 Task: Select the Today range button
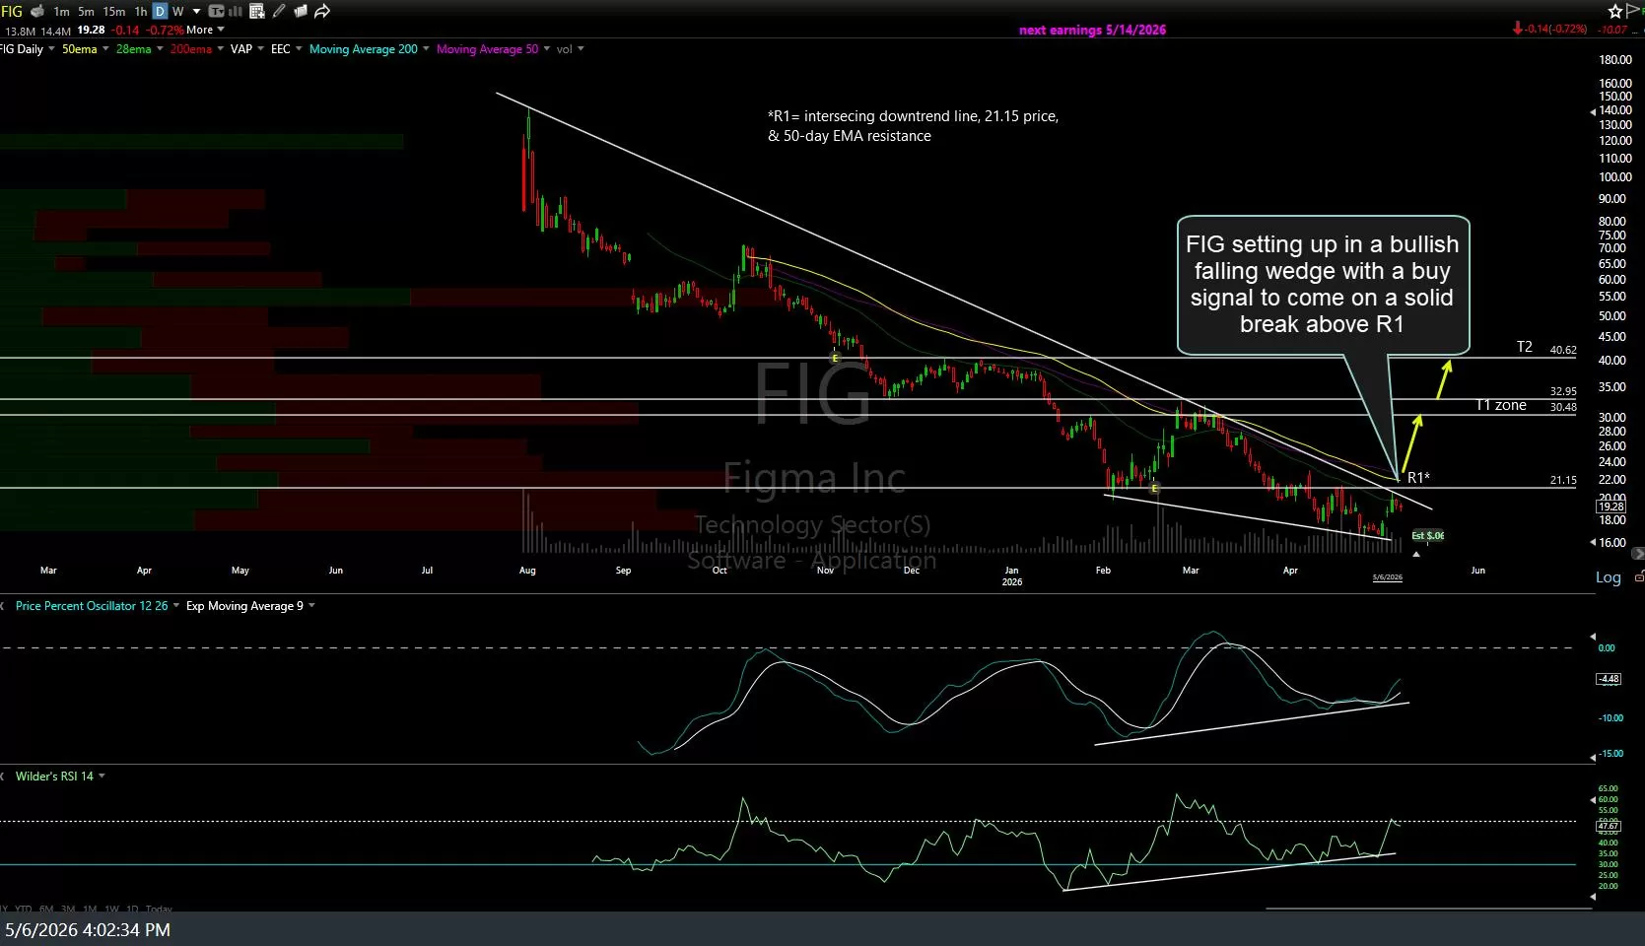(x=159, y=909)
